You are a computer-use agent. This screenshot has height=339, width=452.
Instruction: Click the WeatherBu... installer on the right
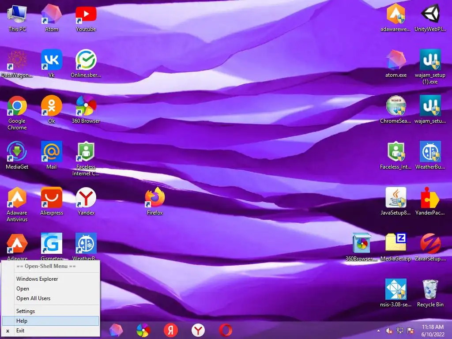pos(430,156)
